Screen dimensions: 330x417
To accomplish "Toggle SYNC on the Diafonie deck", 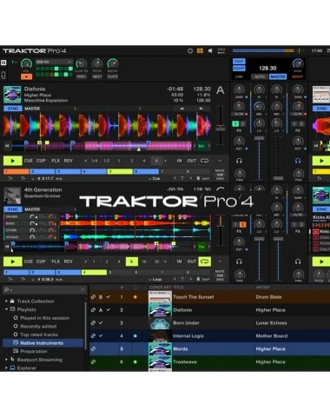I will (13, 109).
